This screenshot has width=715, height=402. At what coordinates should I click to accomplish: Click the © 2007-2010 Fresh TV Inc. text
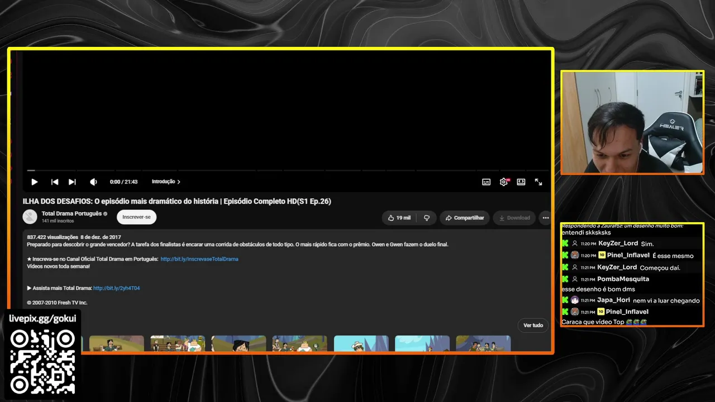click(57, 303)
